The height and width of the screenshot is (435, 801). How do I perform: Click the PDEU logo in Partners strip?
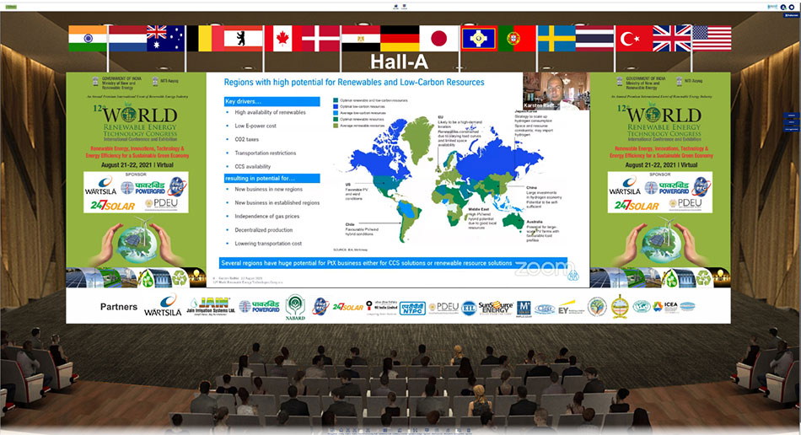(444, 307)
